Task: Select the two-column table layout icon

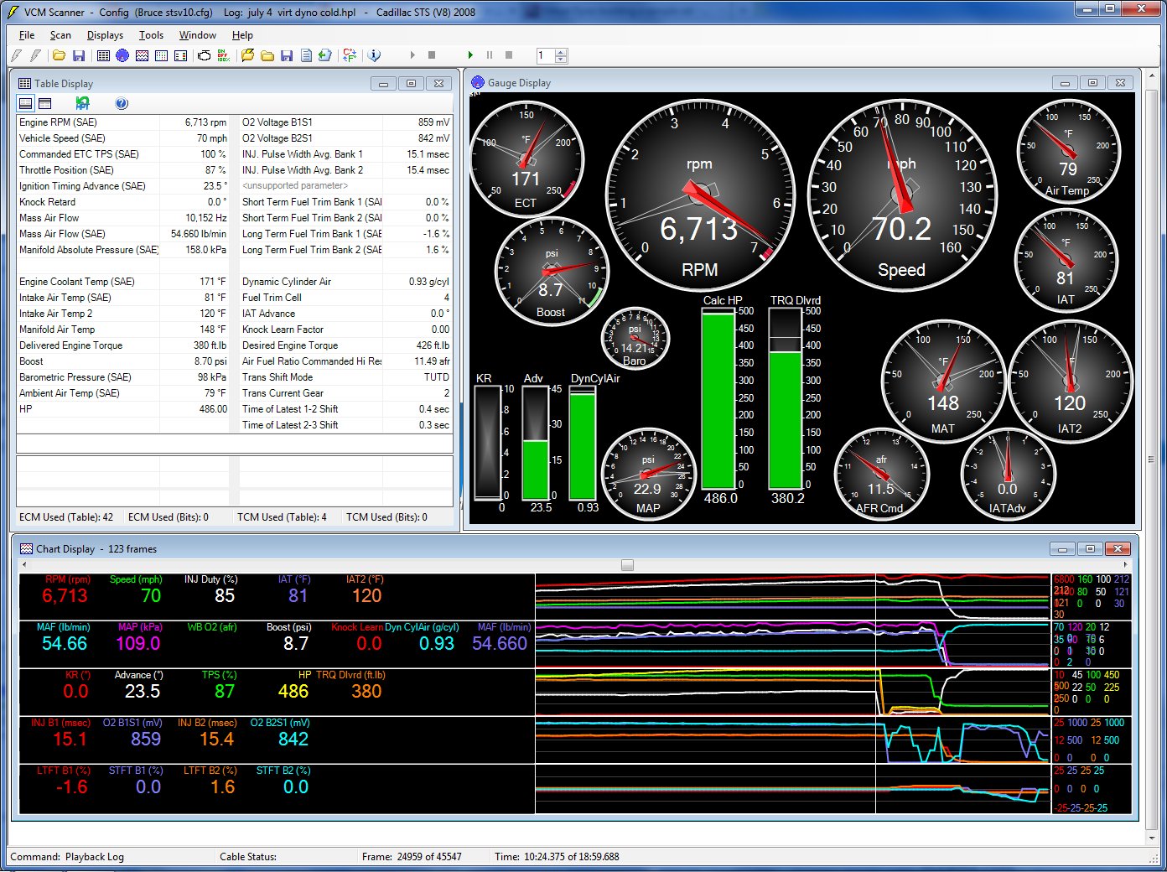Action: click(45, 102)
